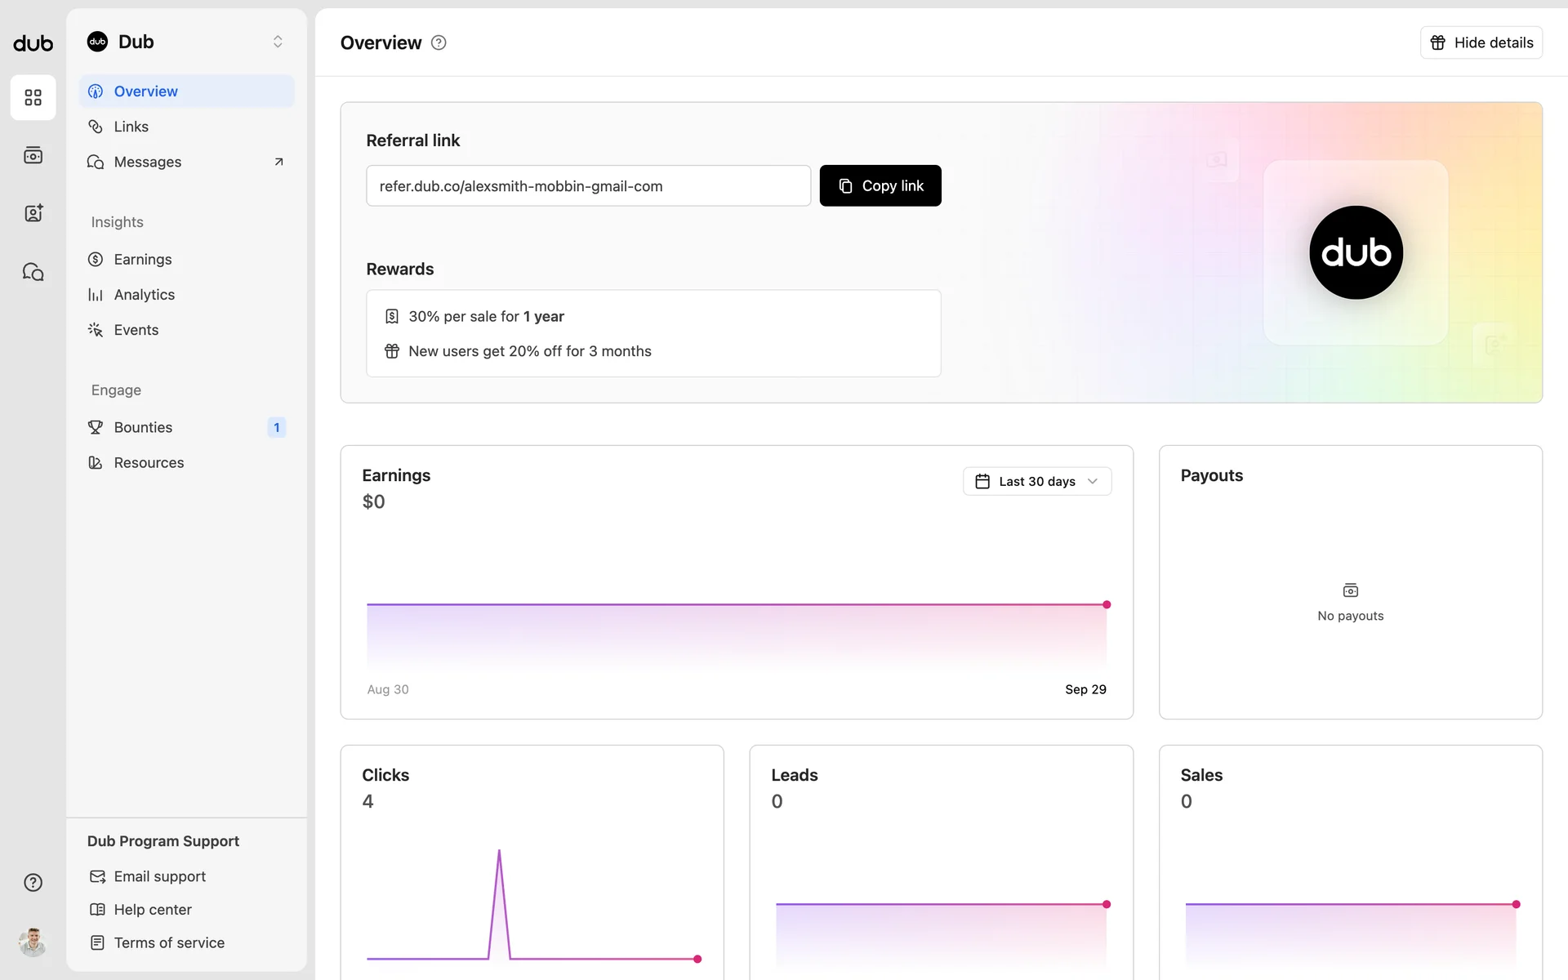Open Email support link
Image resolution: width=1568 pixels, height=980 pixels.
point(159,876)
